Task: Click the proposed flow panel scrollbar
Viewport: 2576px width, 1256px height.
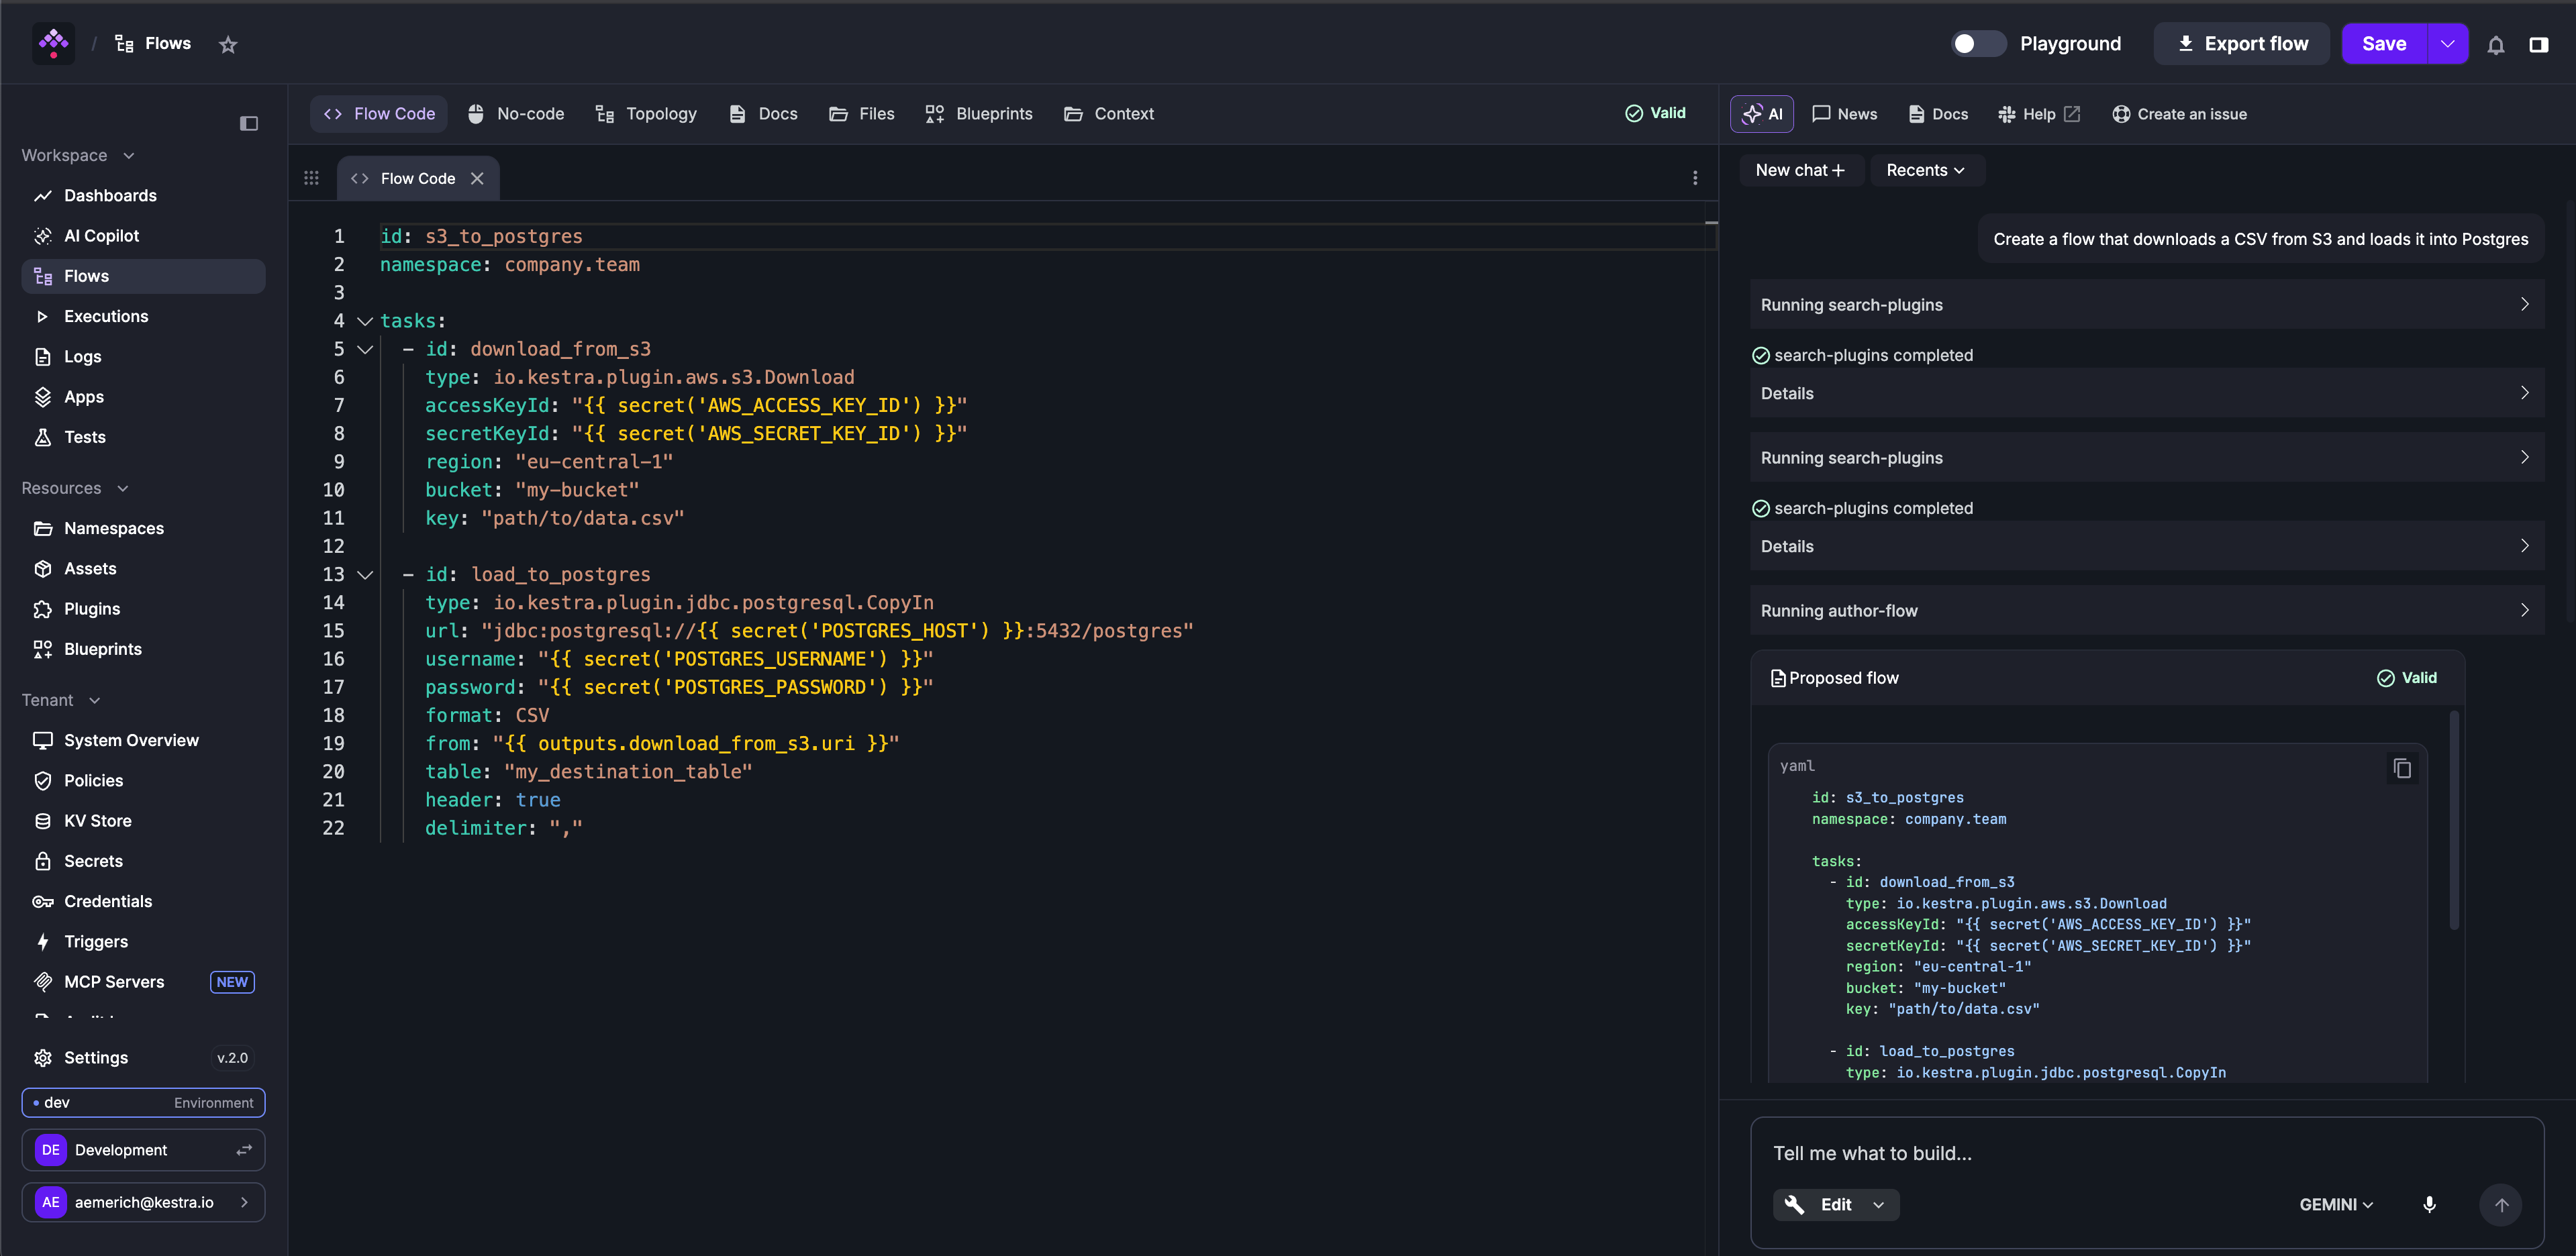Action: click(x=2454, y=820)
